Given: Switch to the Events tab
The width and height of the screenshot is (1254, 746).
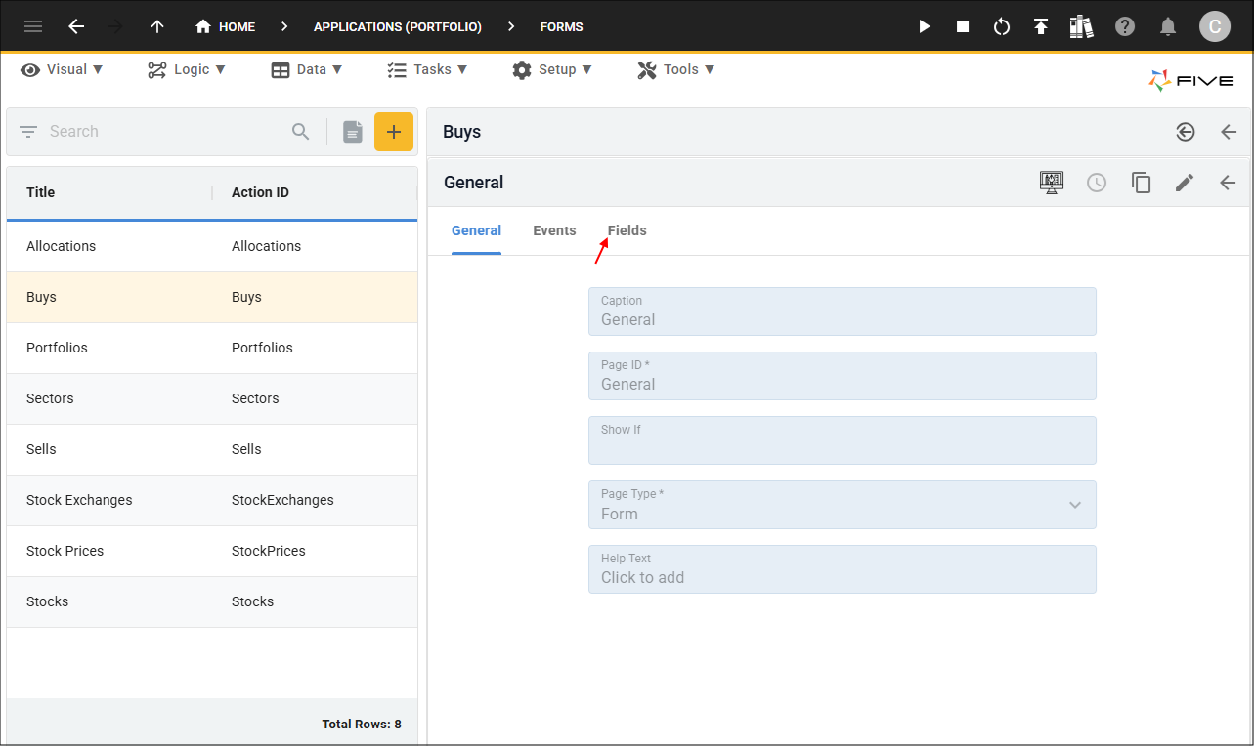Looking at the screenshot, I should tap(554, 230).
